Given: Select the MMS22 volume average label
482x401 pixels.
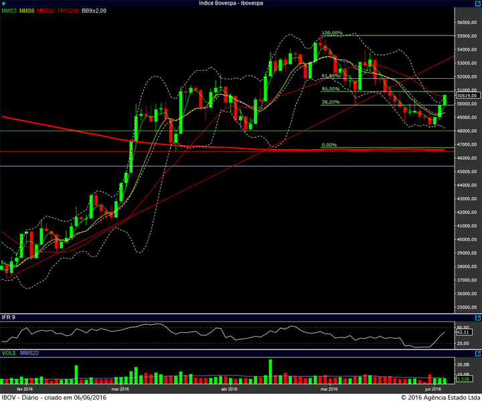Looking at the screenshot, I should [29, 353].
